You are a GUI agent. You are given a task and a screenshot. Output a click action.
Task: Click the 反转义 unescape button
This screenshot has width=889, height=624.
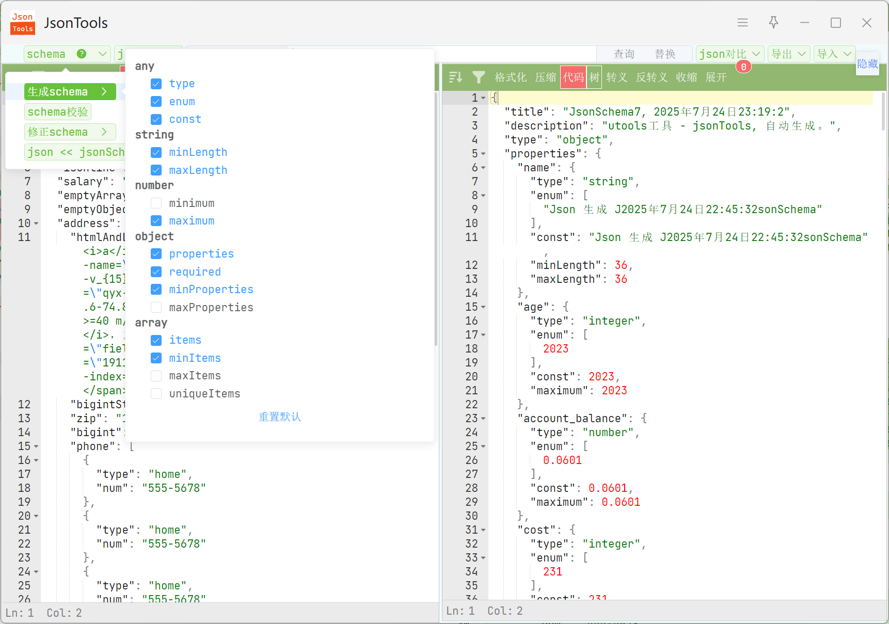pyautogui.click(x=652, y=77)
